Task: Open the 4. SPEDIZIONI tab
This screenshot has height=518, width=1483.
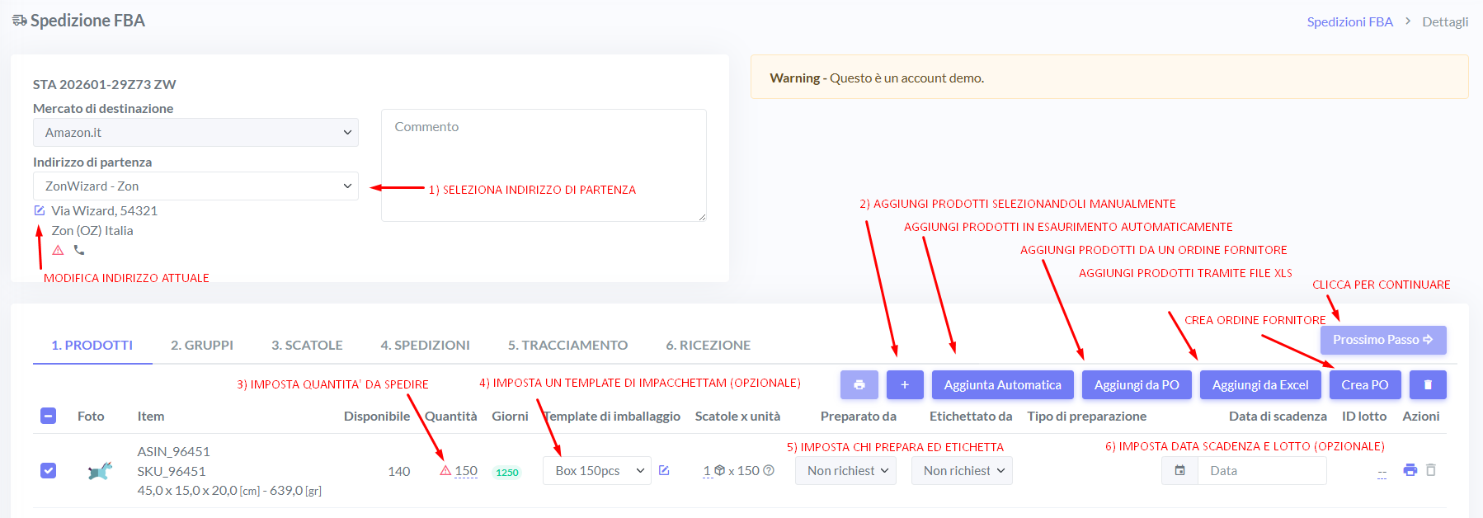Action: (x=425, y=345)
